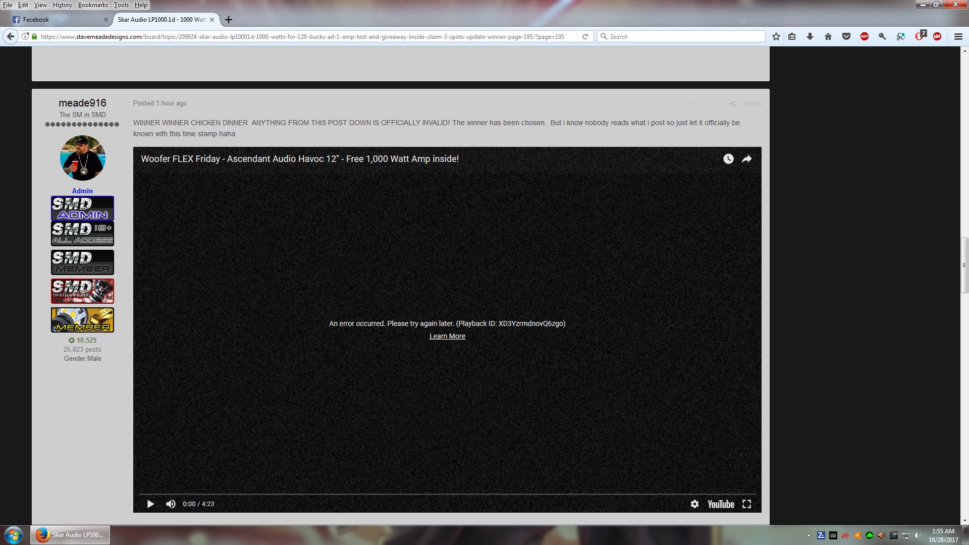Open the View menu
969x545 pixels.
pyautogui.click(x=40, y=5)
